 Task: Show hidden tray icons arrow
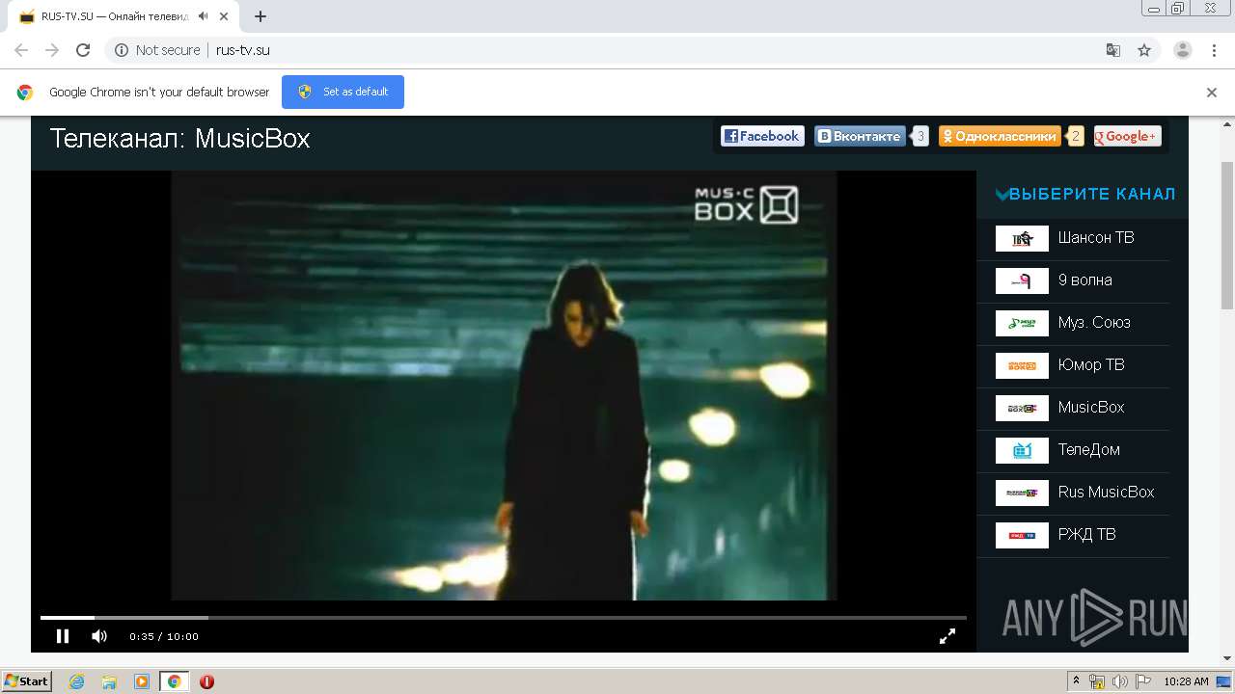(1076, 681)
